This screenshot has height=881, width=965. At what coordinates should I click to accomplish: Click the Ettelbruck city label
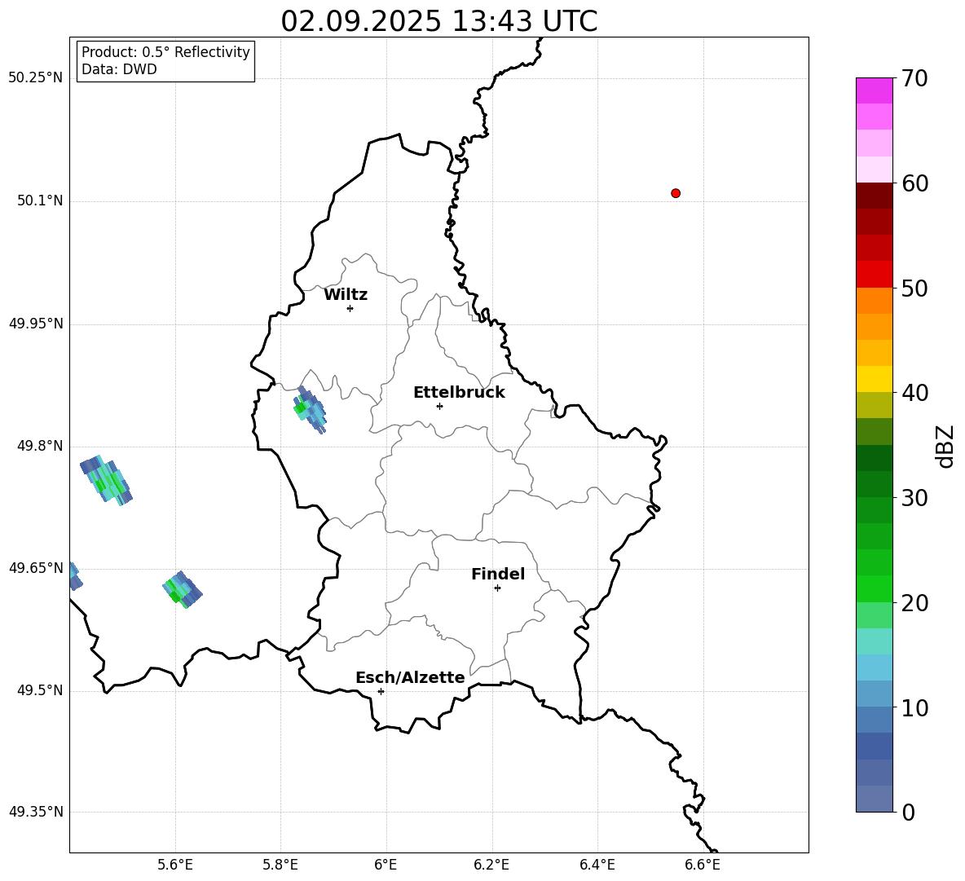pos(459,393)
